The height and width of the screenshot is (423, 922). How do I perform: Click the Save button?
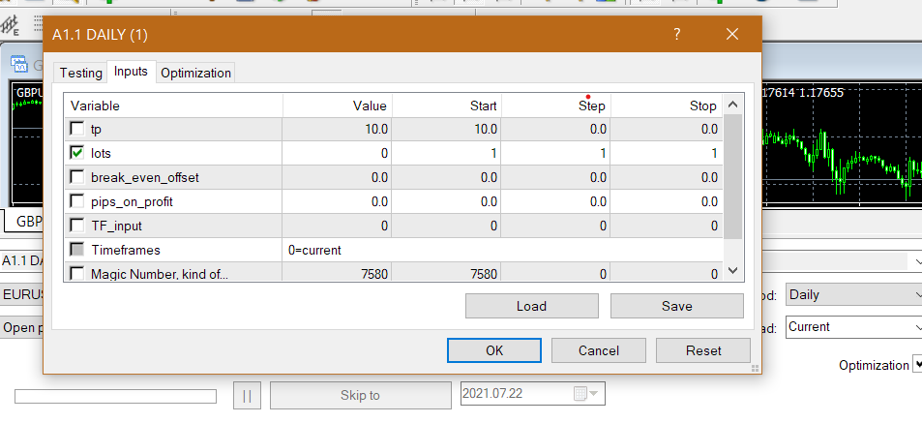coord(677,306)
